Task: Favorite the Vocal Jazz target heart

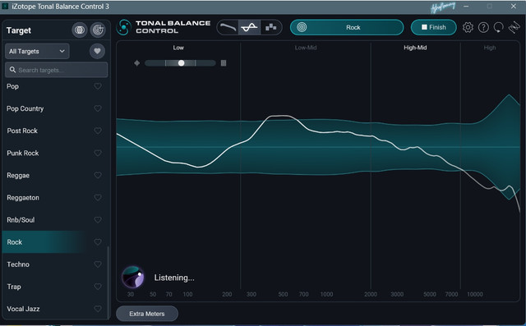Action: click(x=98, y=309)
